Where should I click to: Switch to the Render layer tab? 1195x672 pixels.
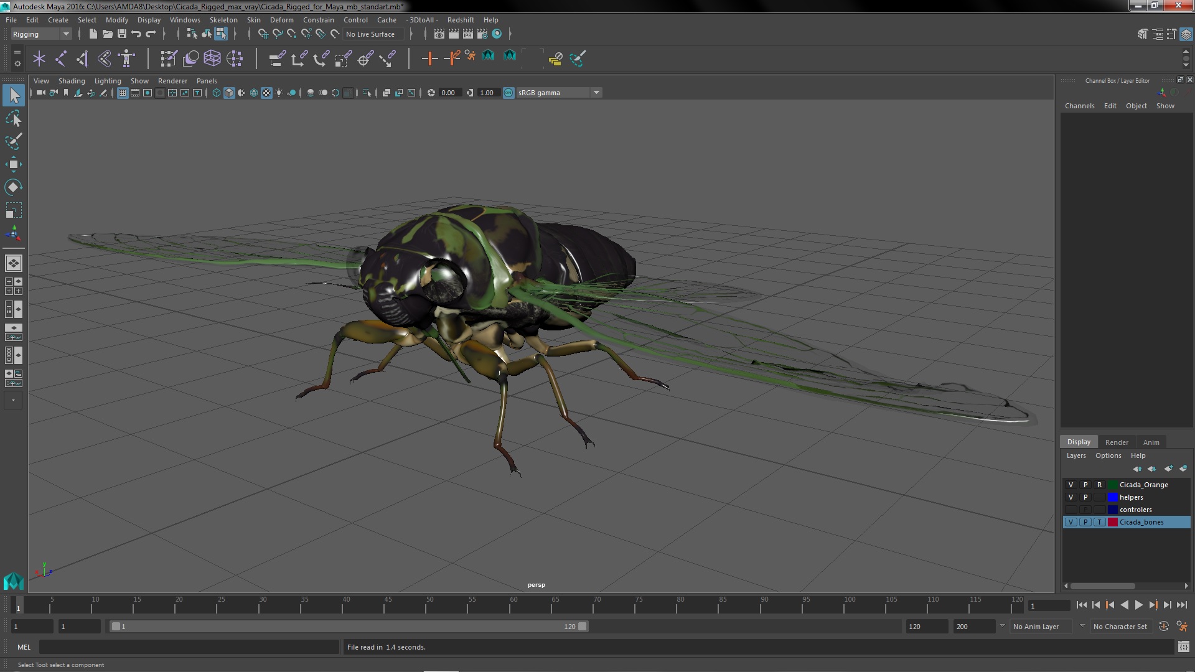[x=1116, y=442]
